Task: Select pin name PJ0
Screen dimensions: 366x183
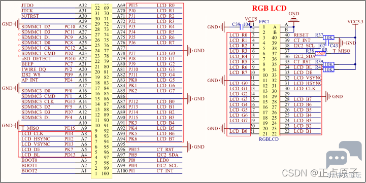Action: click(132, 11)
